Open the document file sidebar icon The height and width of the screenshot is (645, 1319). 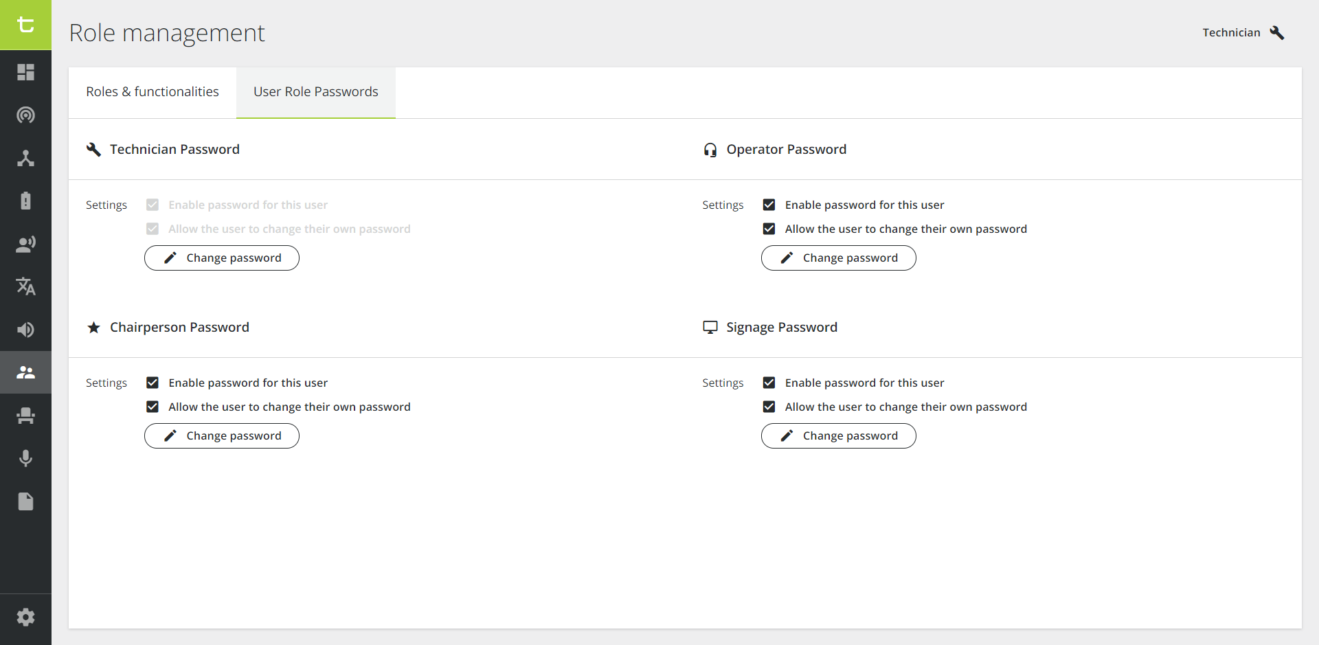coord(25,501)
